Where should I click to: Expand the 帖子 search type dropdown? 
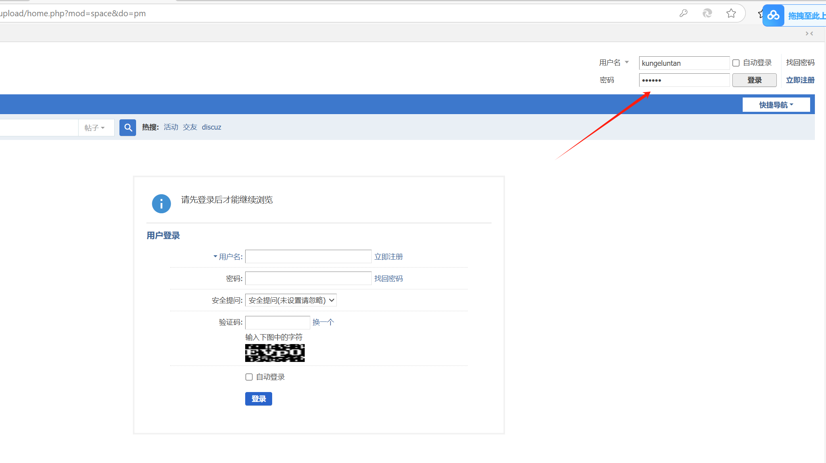[x=95, y=128]
